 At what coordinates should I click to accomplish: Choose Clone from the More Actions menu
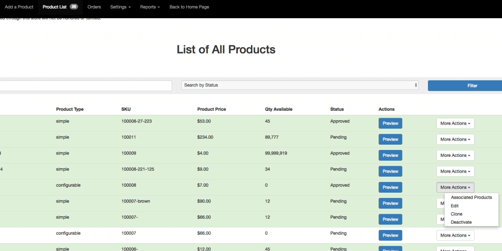pyautogui.click(x=456, y=214)
